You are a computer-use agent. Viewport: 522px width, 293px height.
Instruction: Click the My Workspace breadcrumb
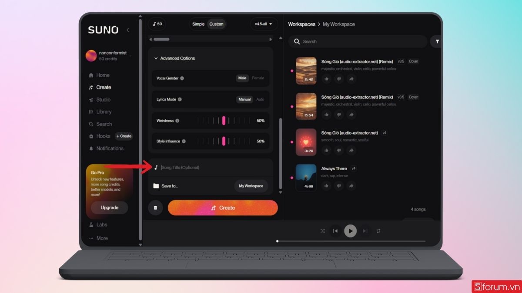click(x=339, y=24)
